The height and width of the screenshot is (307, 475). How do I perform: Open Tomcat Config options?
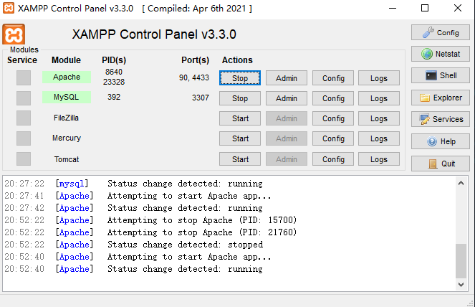333,159
